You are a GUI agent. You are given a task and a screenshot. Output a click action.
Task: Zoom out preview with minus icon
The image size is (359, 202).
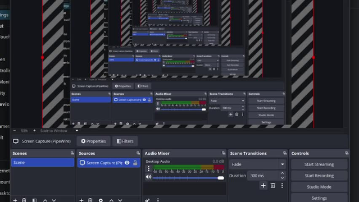15,131
